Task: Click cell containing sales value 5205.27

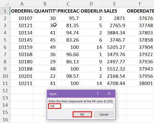Action: [x=115, y=47]
